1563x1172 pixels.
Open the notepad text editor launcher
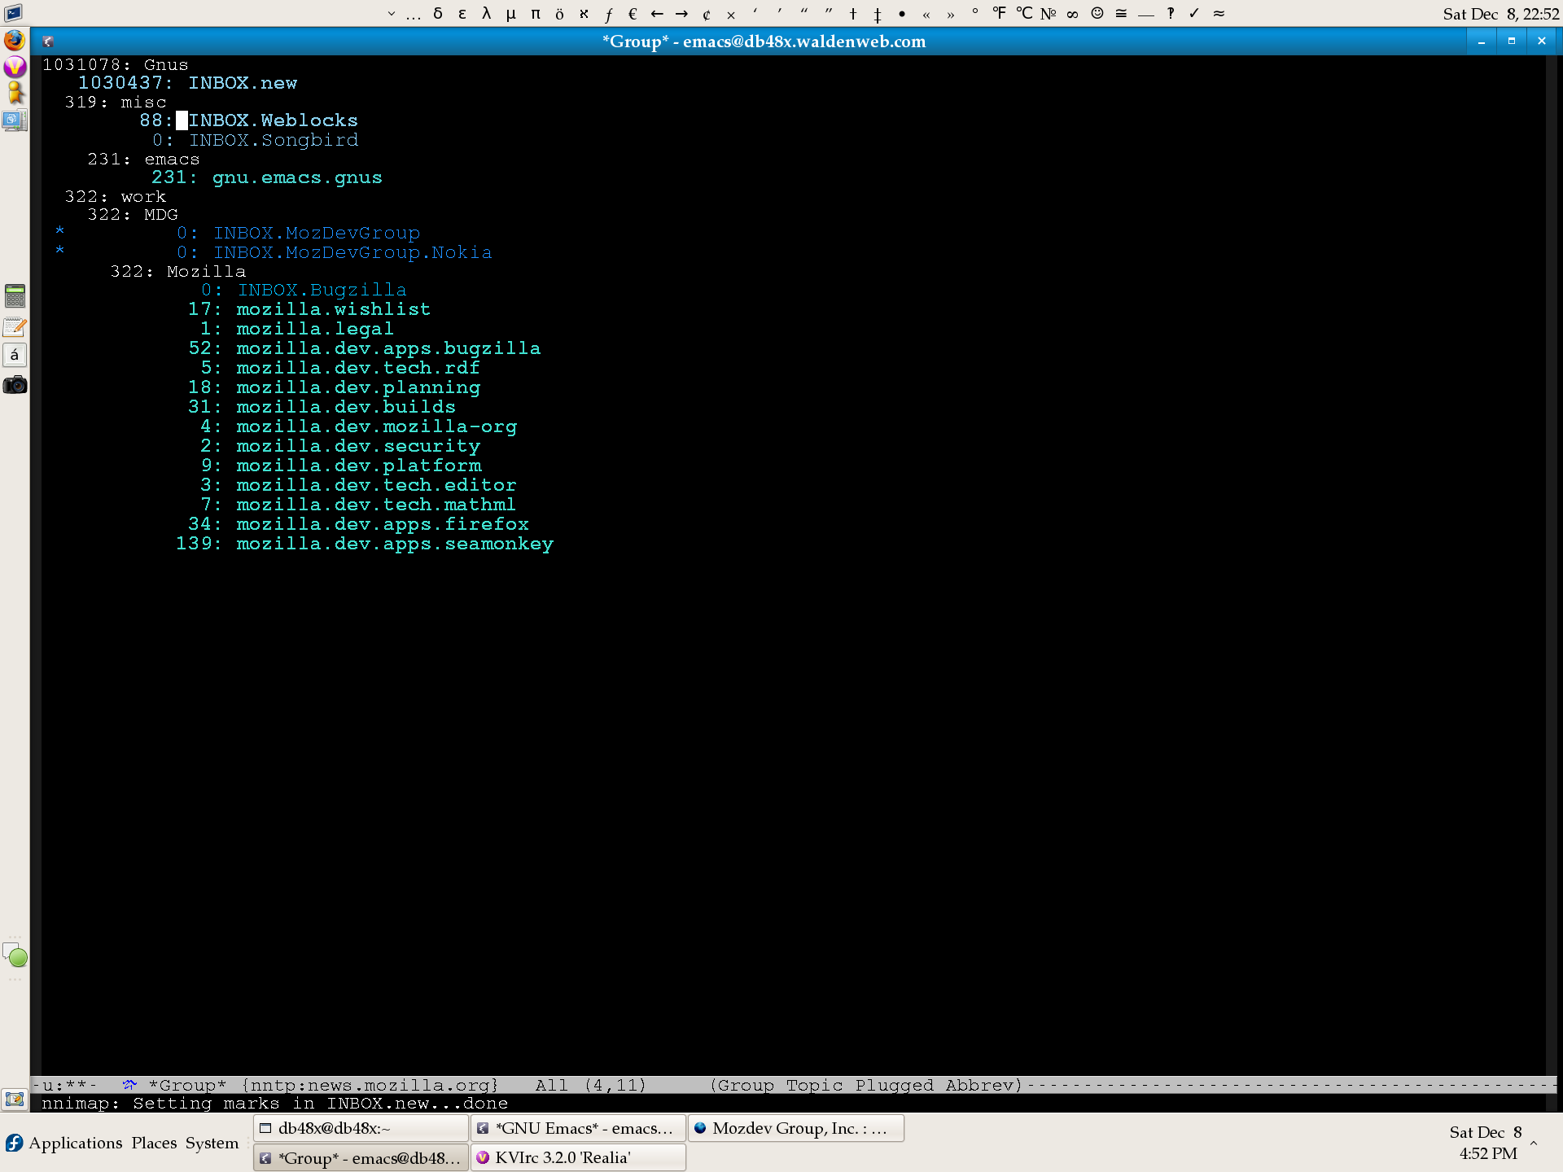tap(15, 327)
